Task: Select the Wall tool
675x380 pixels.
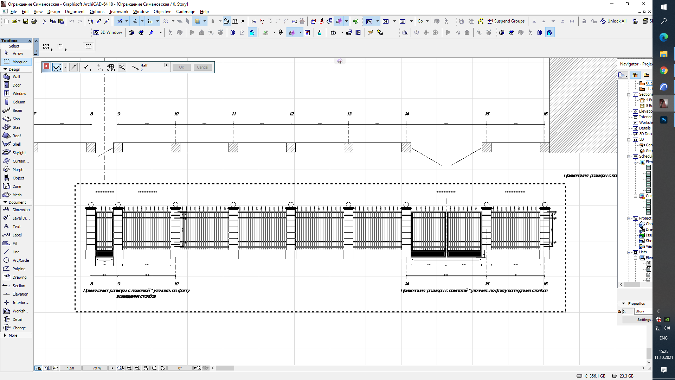Action: pyautogui.click(x=17, y=77)
